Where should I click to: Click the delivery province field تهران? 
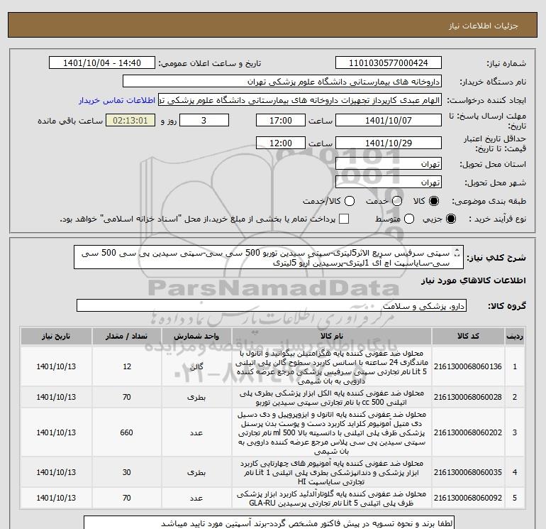[389, 163]
